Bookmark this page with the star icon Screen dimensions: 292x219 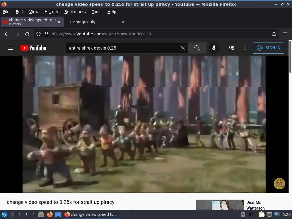click(x=274, y=34)
